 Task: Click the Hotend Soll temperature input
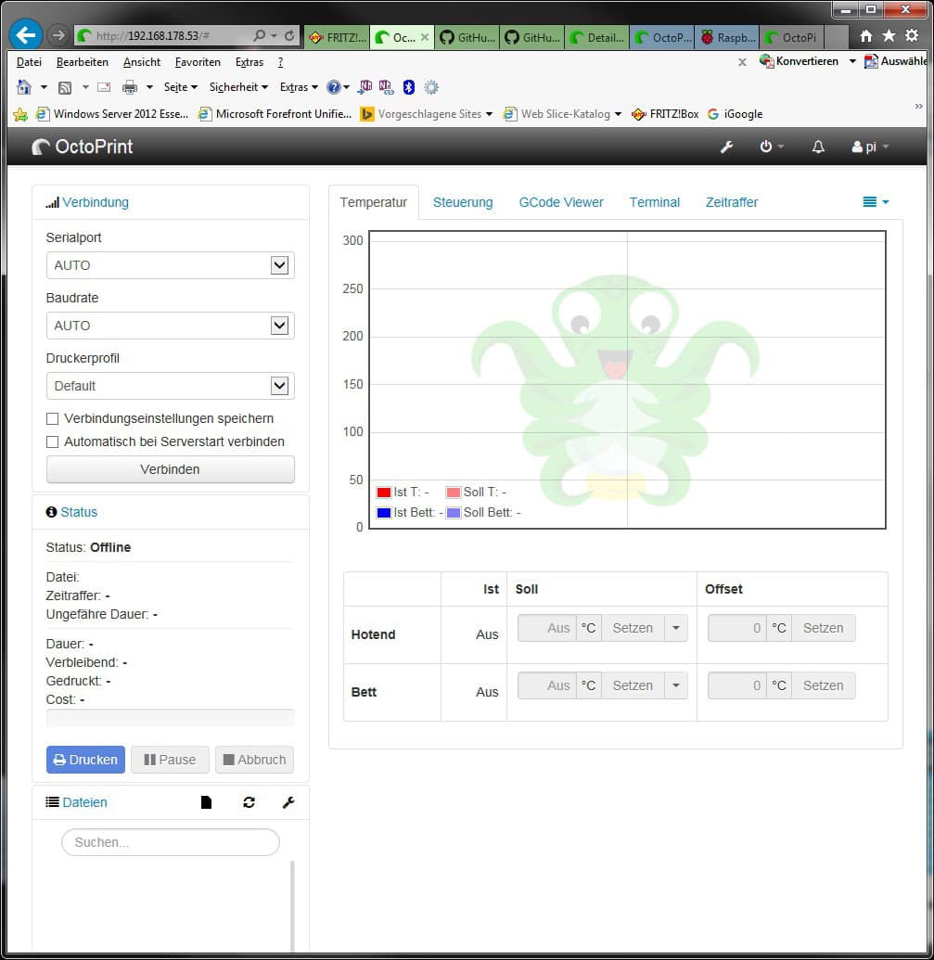coord(547,628)
